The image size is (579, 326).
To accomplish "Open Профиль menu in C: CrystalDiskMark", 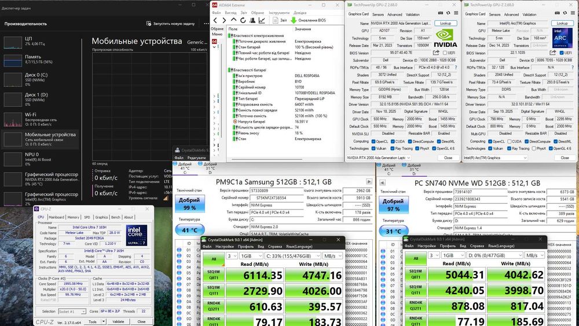I will pyautogui.click(x=246, y=246).
